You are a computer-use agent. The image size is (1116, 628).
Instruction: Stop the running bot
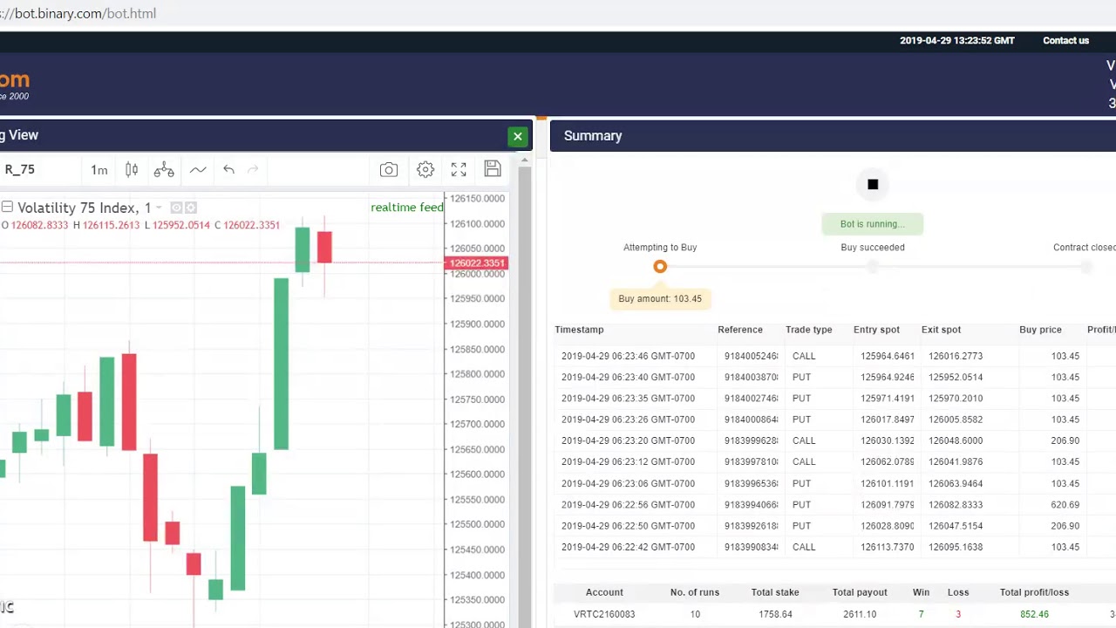(873, 184)
